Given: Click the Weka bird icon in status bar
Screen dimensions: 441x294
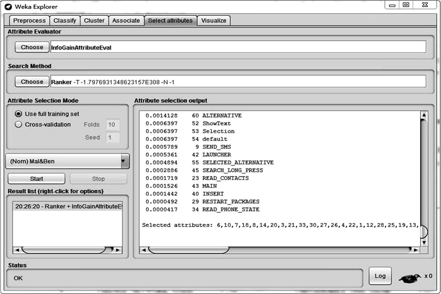Looking at the screenshot, I should (410, 276).
